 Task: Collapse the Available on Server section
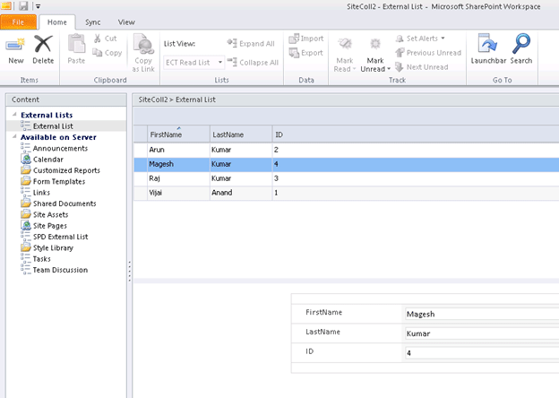[14, 136]
